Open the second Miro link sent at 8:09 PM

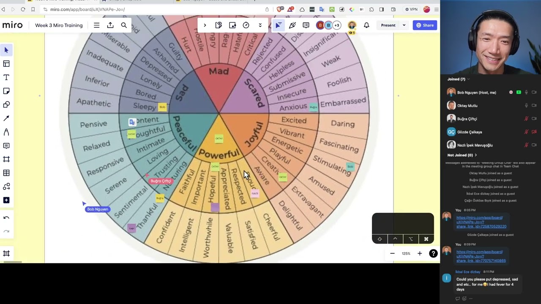coord(481,256)
